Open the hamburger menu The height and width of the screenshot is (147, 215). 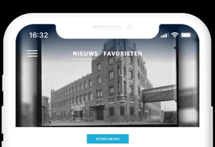point(32,53)
